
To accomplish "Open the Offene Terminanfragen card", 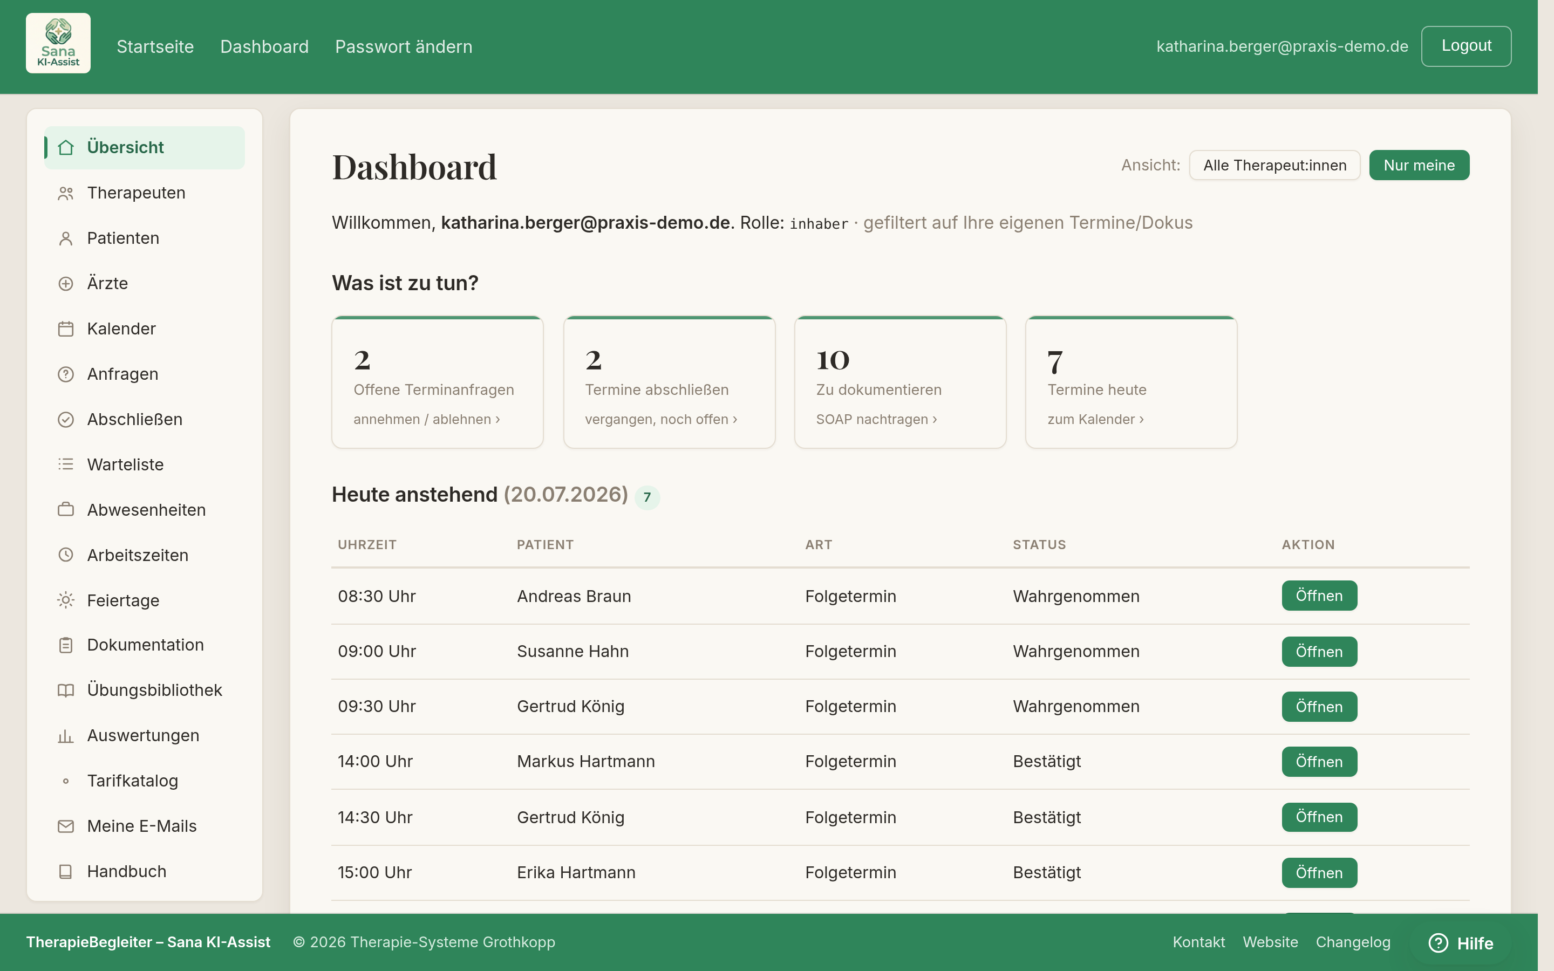I will click(x=437, y=382).
